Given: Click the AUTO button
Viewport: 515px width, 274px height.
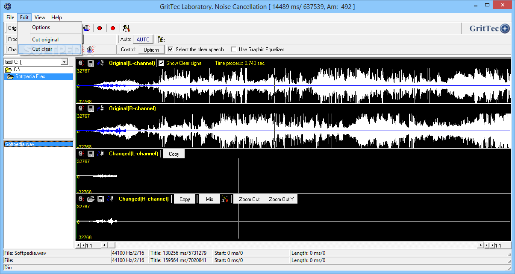Looking at the screenshot, I should point(143,39).
